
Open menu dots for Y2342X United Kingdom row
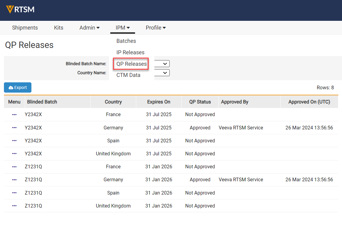(x=14, y=154)
